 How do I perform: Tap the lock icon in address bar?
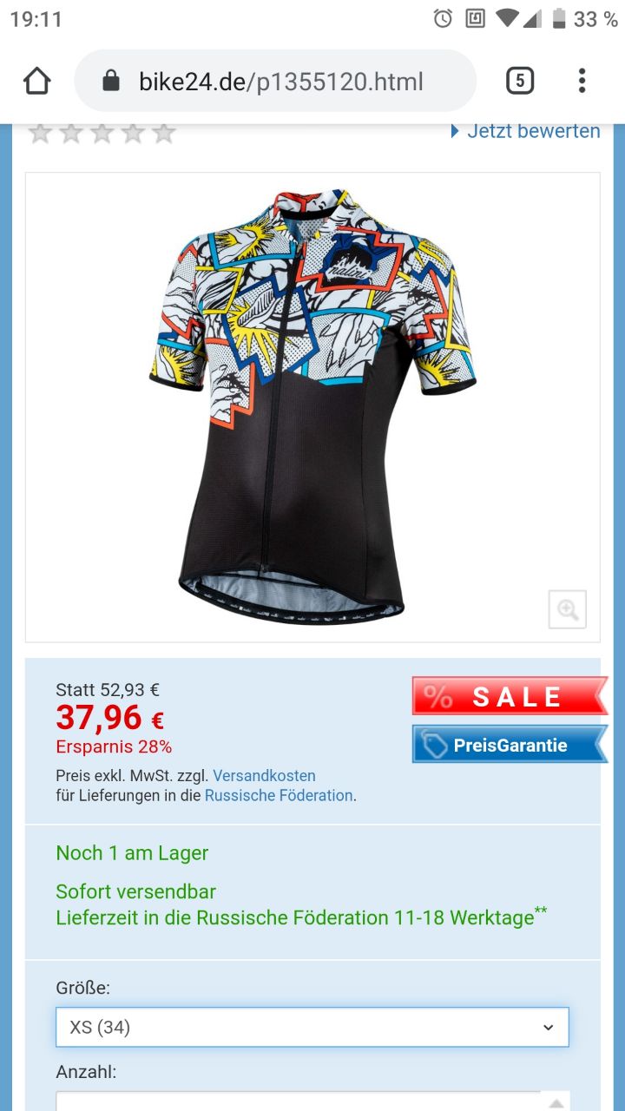110,82
